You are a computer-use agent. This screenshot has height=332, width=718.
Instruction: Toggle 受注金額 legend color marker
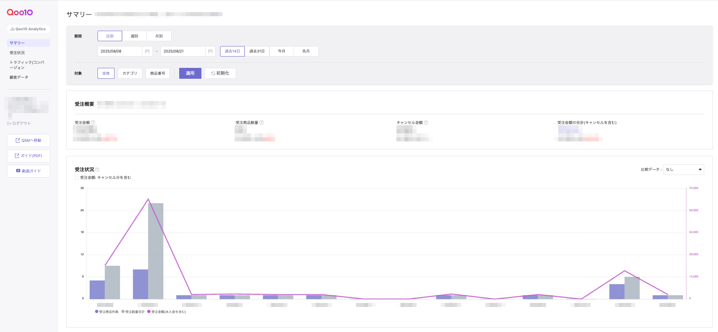click(149, 311)
